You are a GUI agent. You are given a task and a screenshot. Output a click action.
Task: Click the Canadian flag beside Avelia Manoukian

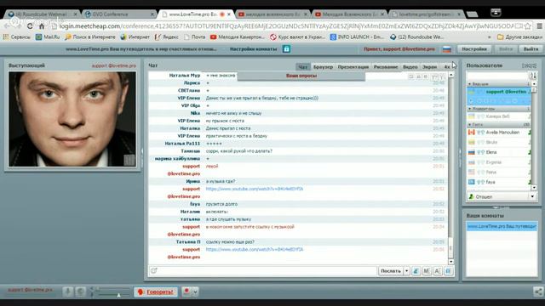(471, 133)
